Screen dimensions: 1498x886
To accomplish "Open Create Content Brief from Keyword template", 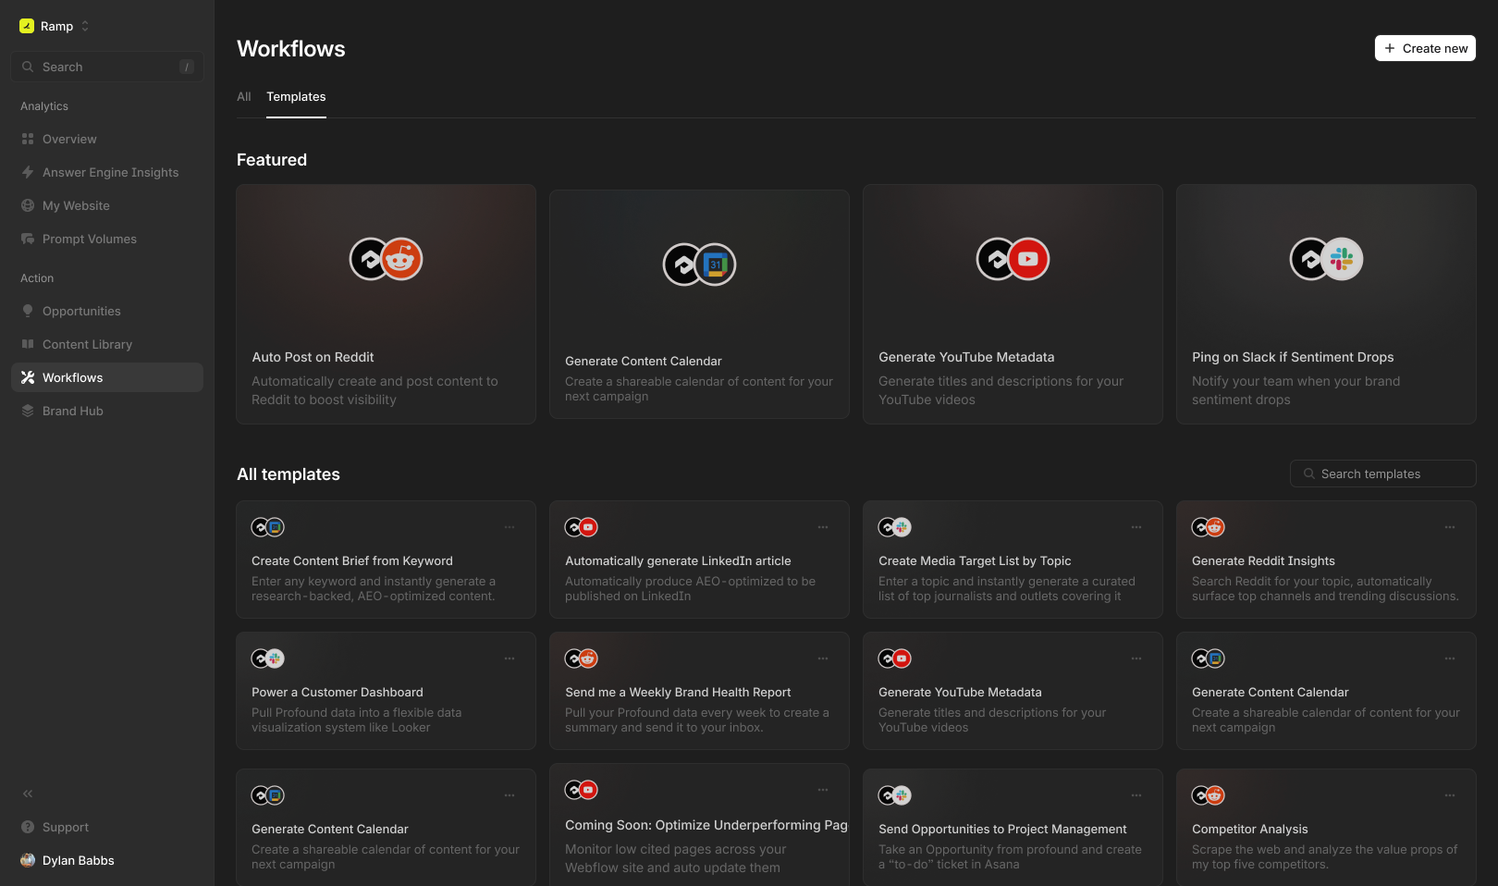I will [387, 560].
